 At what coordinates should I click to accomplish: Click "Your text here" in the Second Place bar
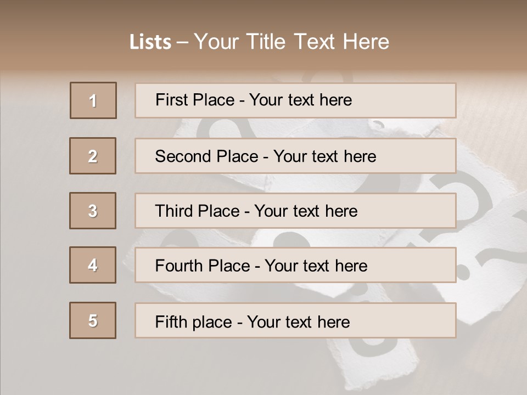pyautogui.click(x=324, y=156)
